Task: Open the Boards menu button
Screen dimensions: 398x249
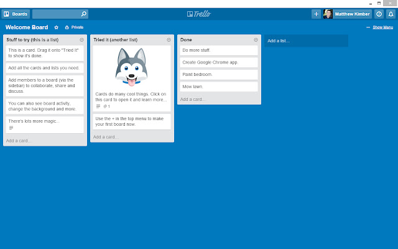Action: coord(16,14)
